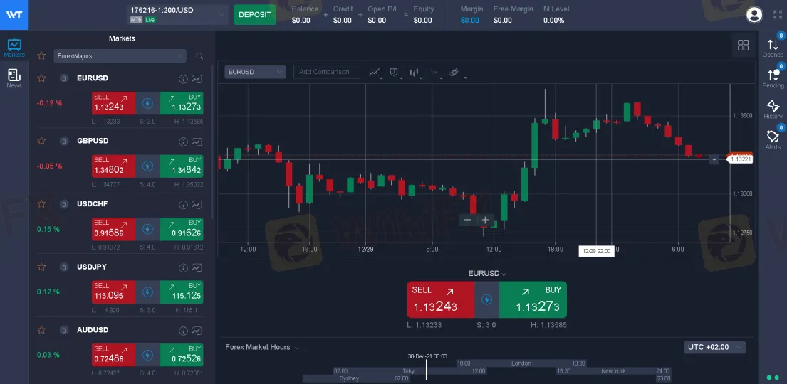Screen dimensions: 787x384
Task: Expand the EURUSD selector below chart
Action: [x=487, y=274]
